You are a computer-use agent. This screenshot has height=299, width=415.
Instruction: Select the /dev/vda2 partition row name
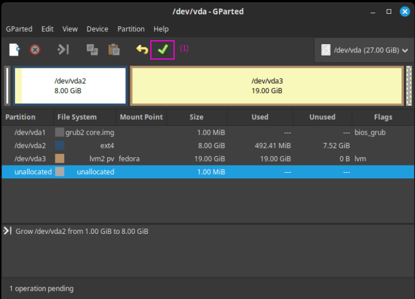pyautogui.click(x=30, y=146)
